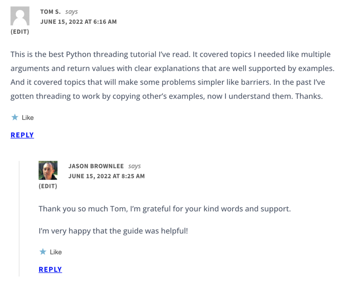Click Tom S.'s gray default avatar

point(20,16)
